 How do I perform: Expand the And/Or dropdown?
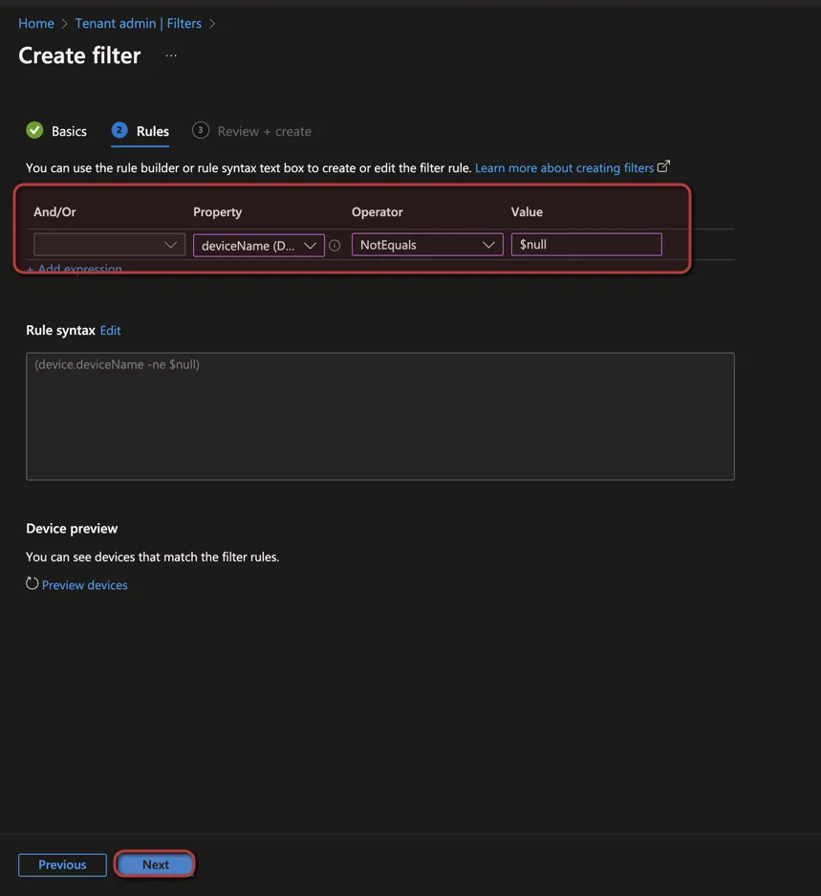point(109,245)
